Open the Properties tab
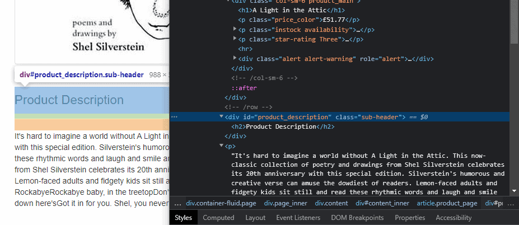Screen dimensions: 519x225 [x=410, y=217]
